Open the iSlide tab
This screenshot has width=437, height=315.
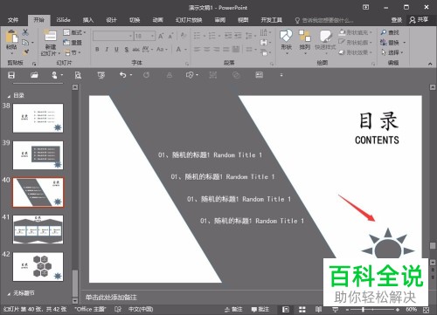(63, 20)
